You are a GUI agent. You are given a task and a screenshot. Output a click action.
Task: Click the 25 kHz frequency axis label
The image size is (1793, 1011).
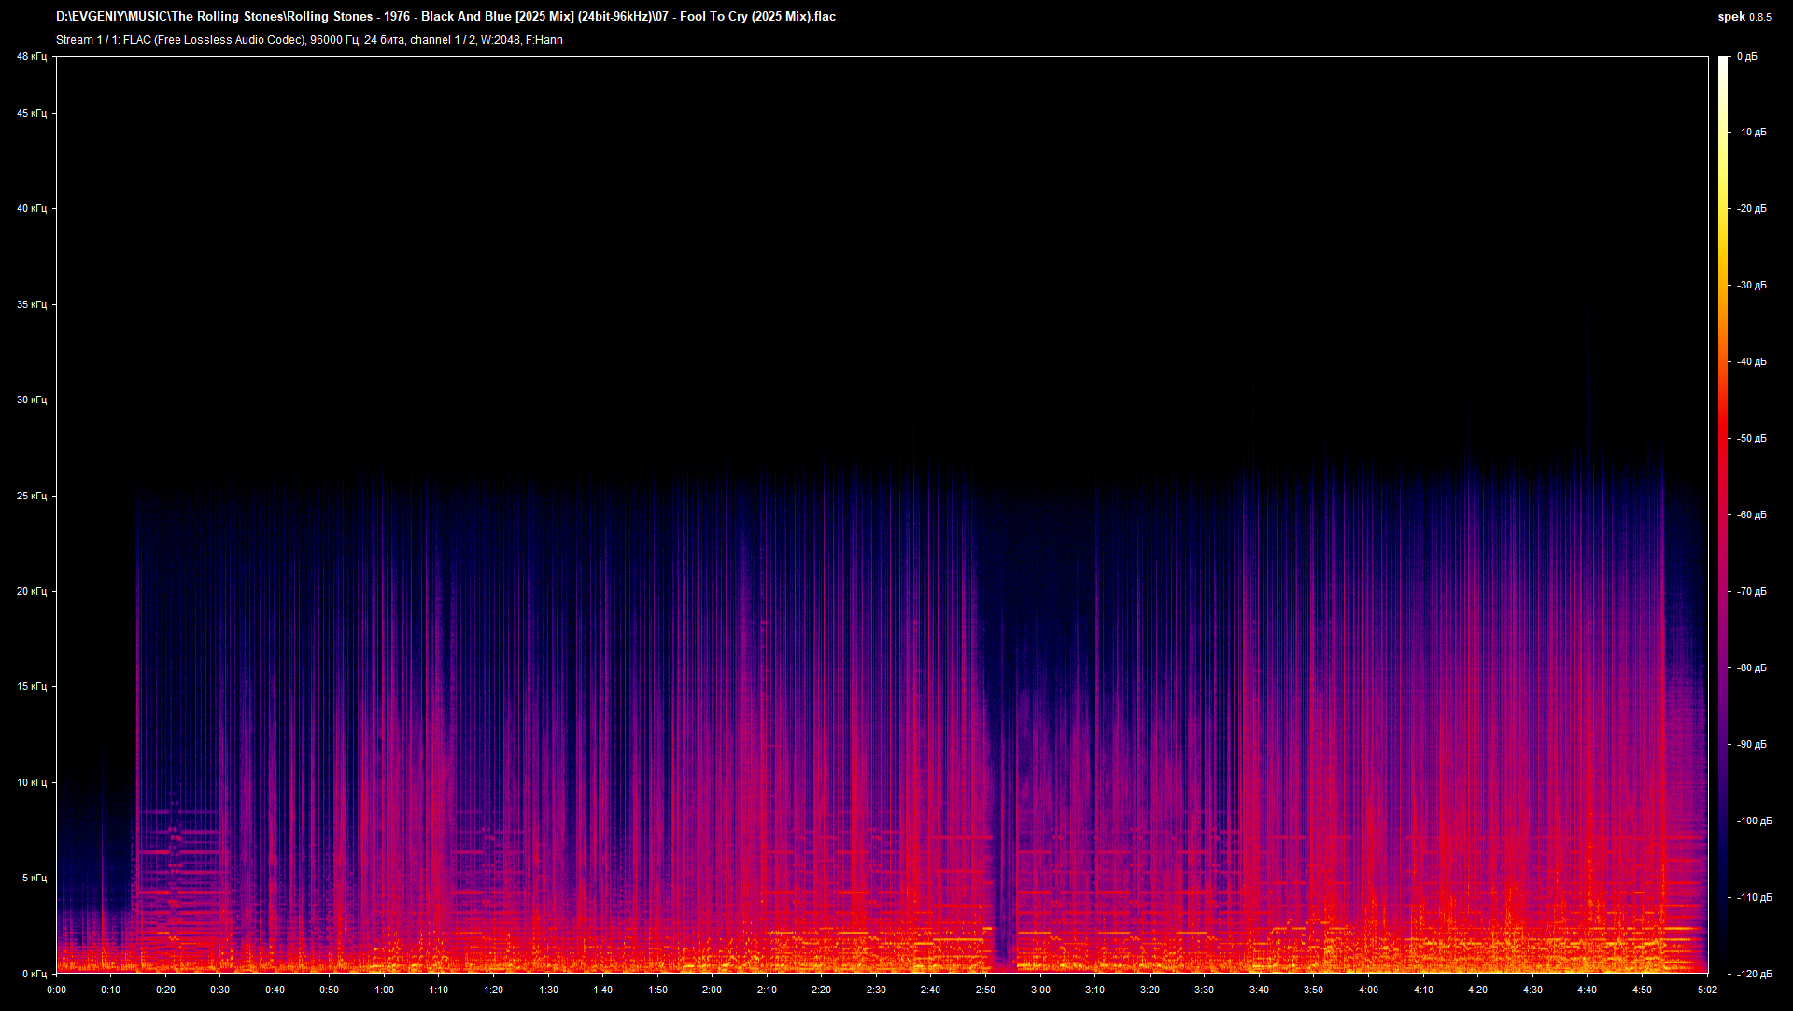tap(31, 496)
